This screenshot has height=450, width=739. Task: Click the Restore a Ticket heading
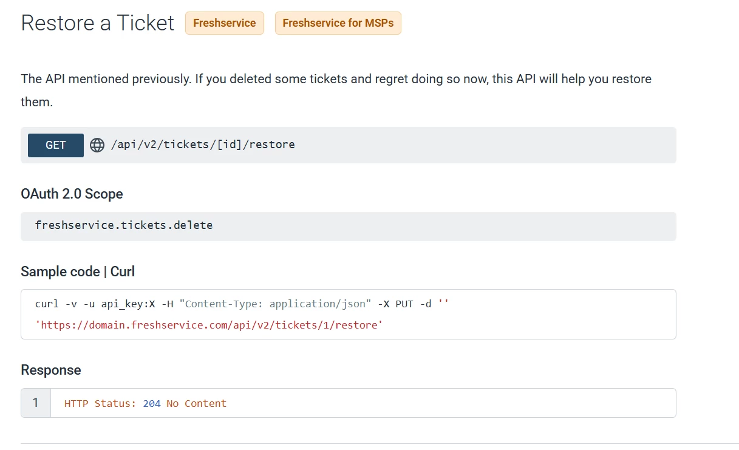pos(98,23)
